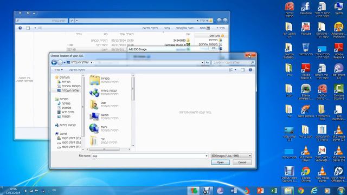Click E-mail in the background Explorer toolbar
Screen dimensions: 347x195
[x=185, y=28]
